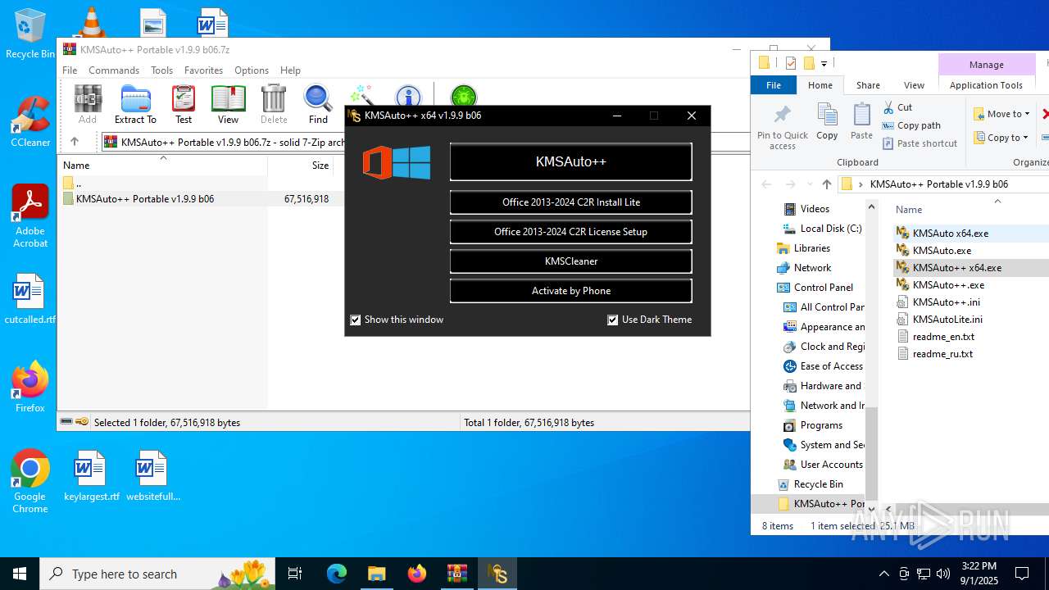Click the Type here to search box
This screenshot has width=1049, height=590.
pos(159,574)
